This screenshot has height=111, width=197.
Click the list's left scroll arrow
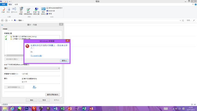[5, 55]
